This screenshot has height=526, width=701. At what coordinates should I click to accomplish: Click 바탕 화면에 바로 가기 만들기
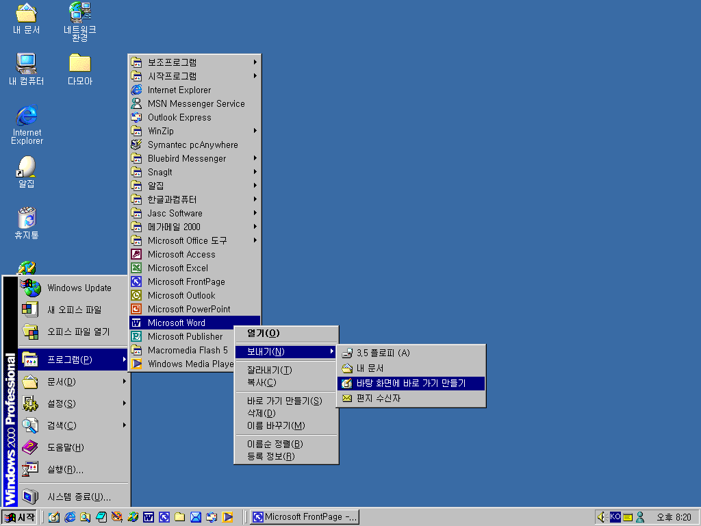pyautogui.click(x=411, y=384)
